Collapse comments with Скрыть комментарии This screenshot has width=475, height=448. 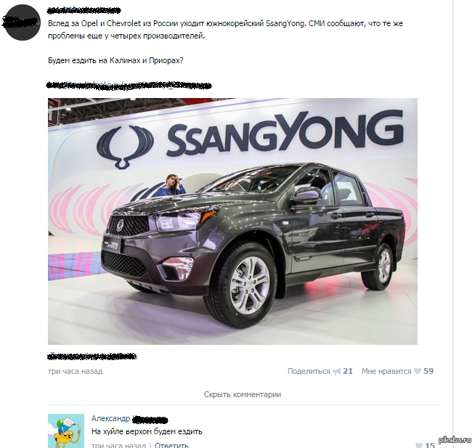243,394
